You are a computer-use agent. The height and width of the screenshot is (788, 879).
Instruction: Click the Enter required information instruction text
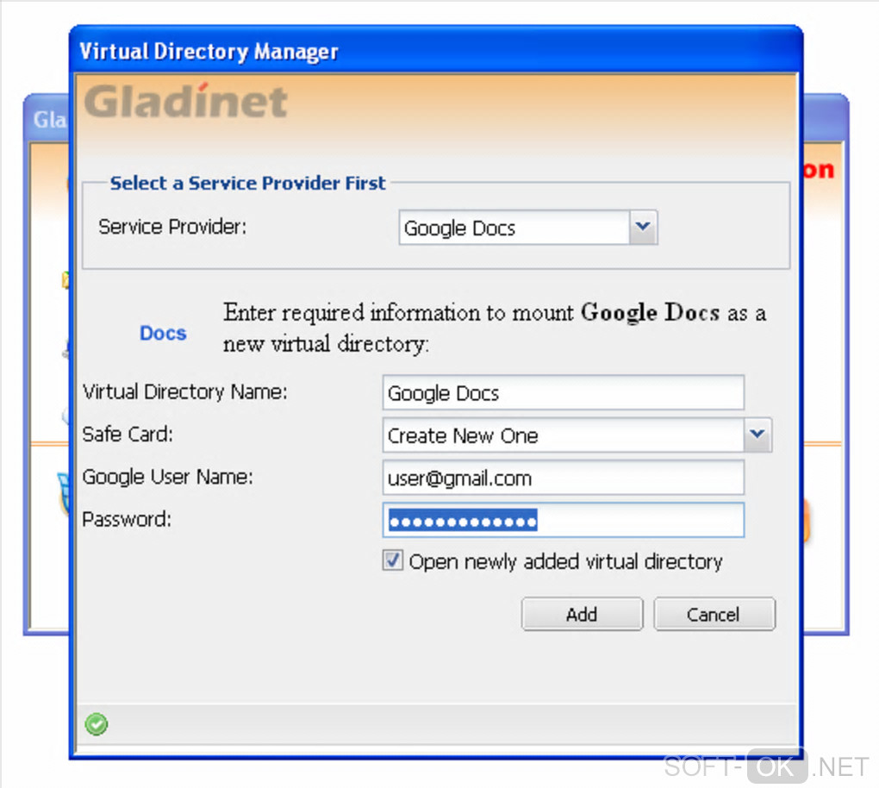click(x=495, y=328)
